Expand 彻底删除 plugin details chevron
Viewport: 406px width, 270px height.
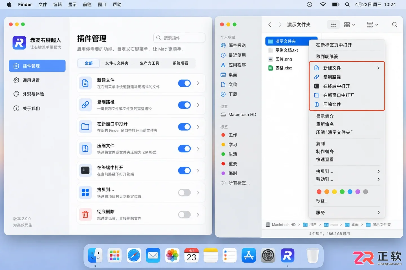tap(198, 215)
